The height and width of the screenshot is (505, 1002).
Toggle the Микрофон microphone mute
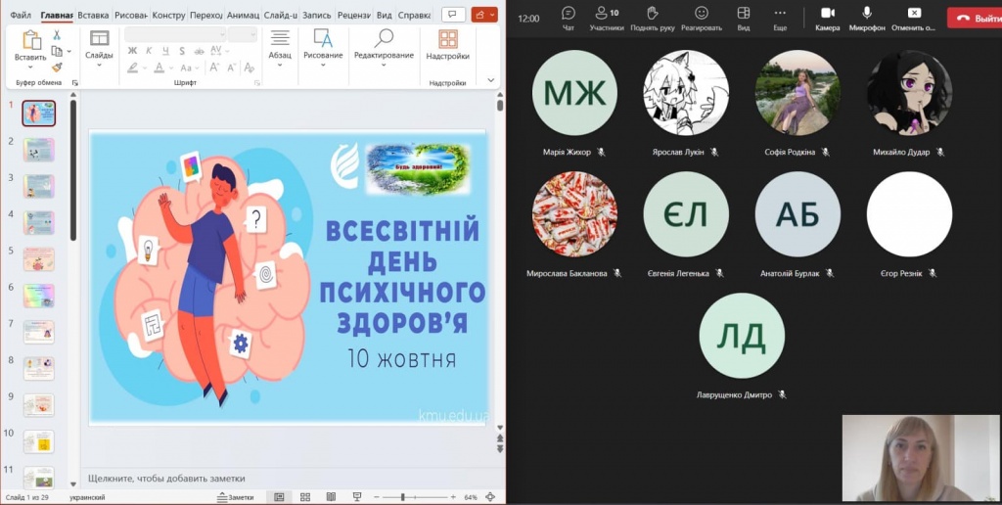[866, 18]
